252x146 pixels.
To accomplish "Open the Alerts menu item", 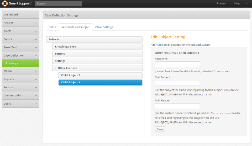I will pos(20,31).
